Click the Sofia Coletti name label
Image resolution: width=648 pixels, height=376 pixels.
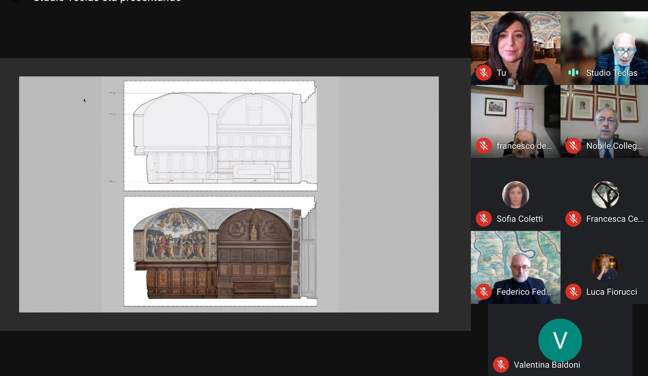tap(520, 219)
